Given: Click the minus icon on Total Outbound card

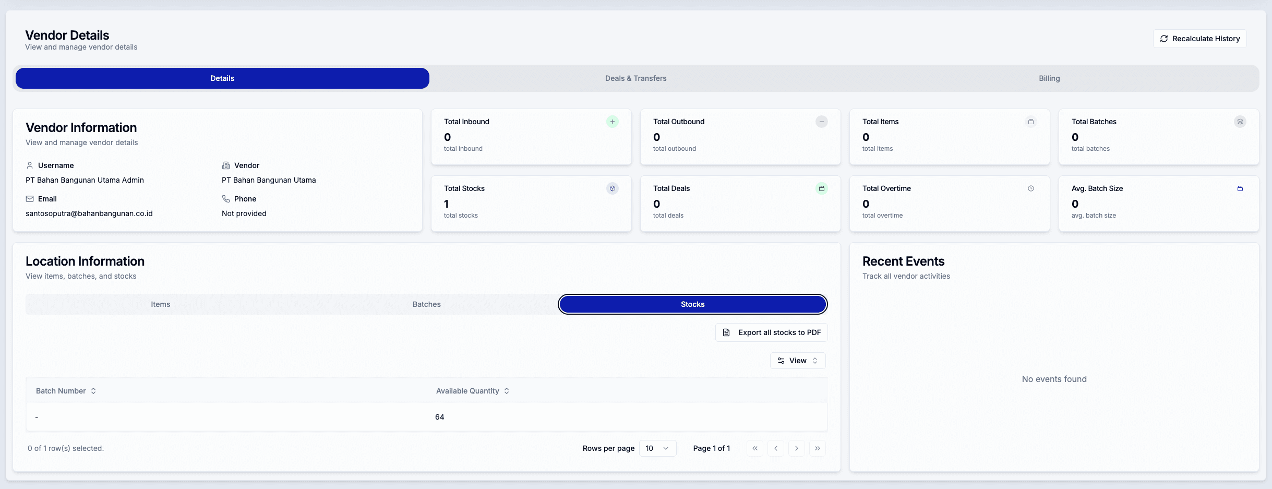Looking at the screenshot, I should tap(822, 122).
